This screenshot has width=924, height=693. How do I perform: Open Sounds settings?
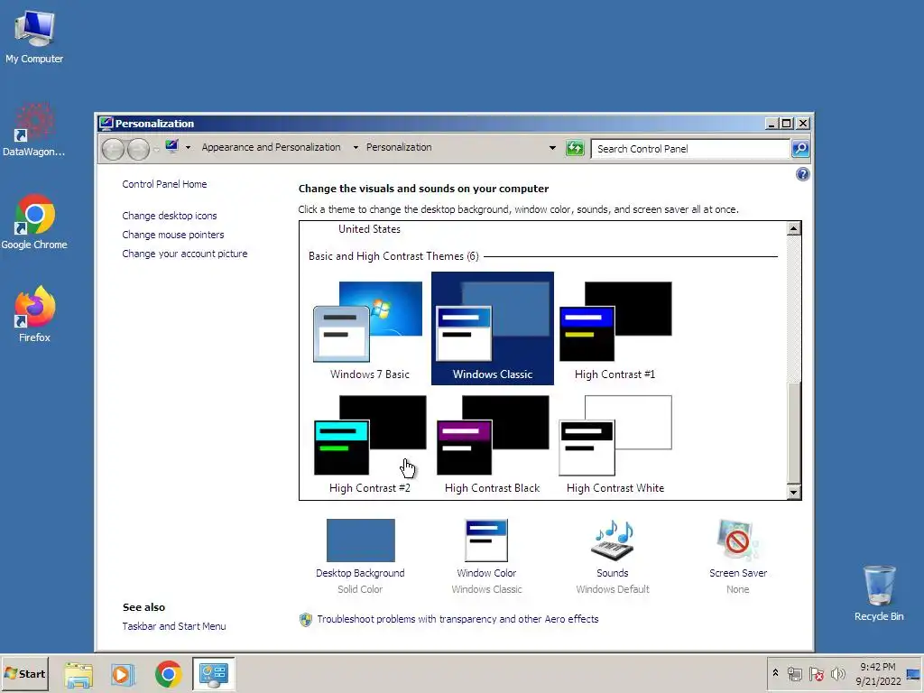(613, 556)
